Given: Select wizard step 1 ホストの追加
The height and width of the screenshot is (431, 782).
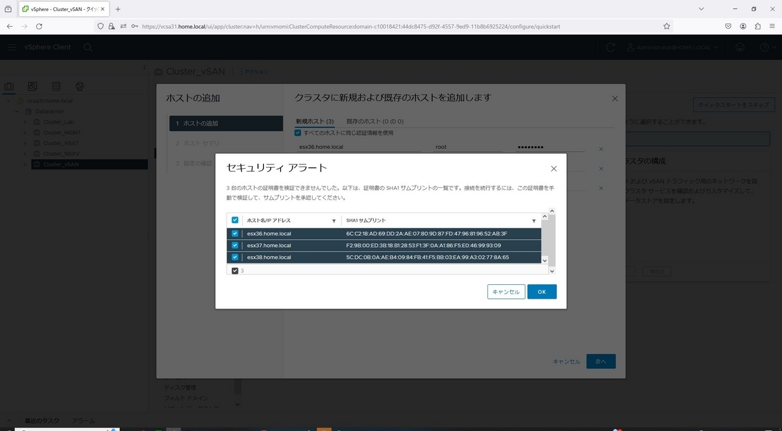Looking at the screenshot, I should 225,123.
